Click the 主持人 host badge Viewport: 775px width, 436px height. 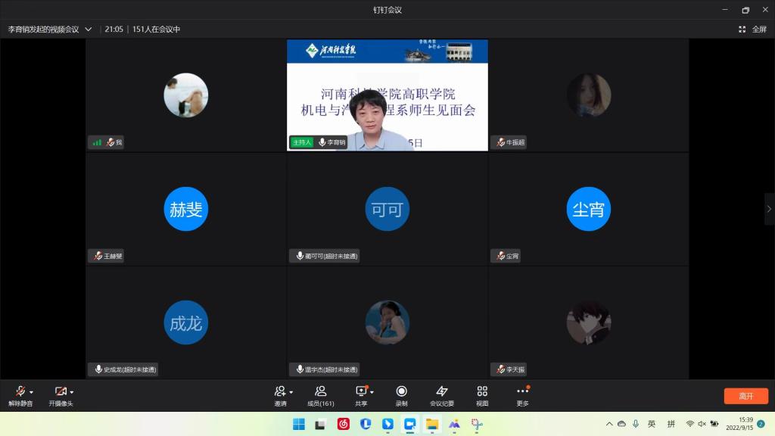(x=301, y=142)
